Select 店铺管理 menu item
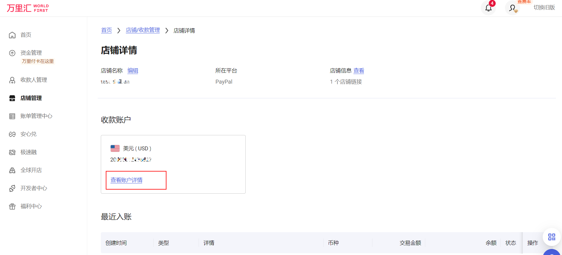562x255 pixels. (x=31, y=98)
